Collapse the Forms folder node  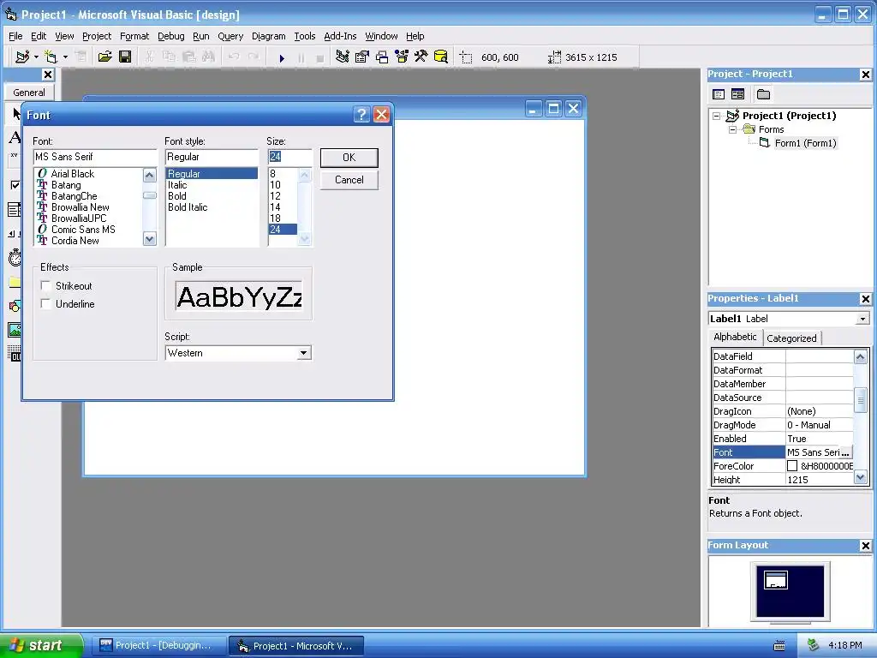(x=732, y=129)
